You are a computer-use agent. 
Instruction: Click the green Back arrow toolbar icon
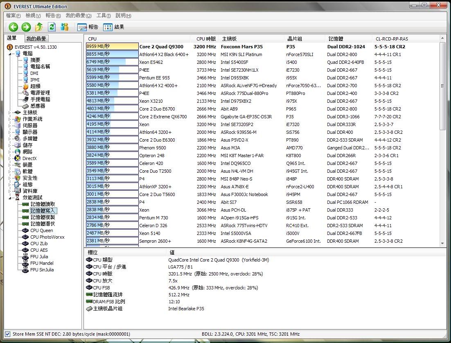pyautogui.click(x=13, y=27)
